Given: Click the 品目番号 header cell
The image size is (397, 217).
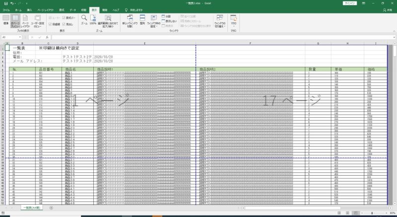Looking at the screenshot, I should 48,69.
